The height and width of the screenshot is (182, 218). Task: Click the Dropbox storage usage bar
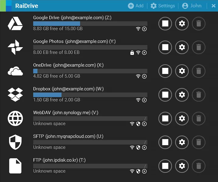(90, 95)
